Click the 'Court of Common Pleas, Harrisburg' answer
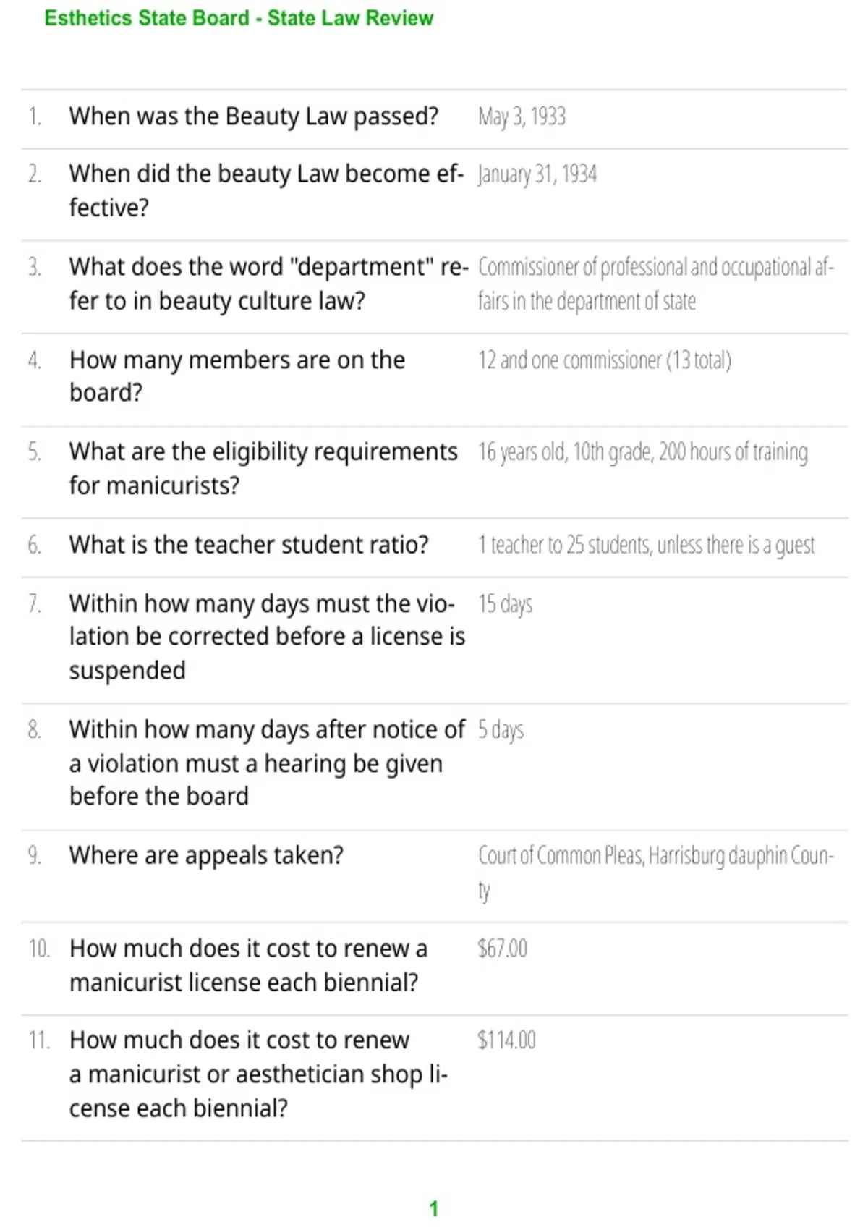The width and height of the screenshot is (868, 1230). pos(656,873)
